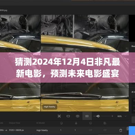The height and width of the screenshot is (135, 135).
Task: Click the zoom in plus icon
Action: (x=112, y=116)
